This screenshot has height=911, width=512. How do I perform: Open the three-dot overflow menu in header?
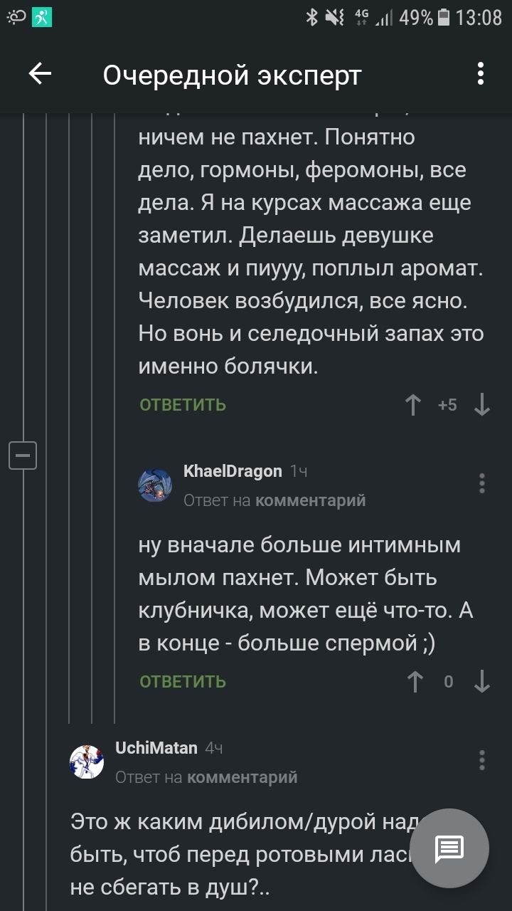(481, 74)
